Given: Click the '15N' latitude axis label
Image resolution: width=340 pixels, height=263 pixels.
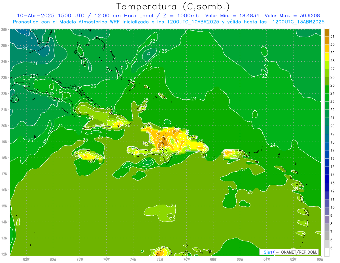Looking at the screenshot, I should tap(4, 206).
